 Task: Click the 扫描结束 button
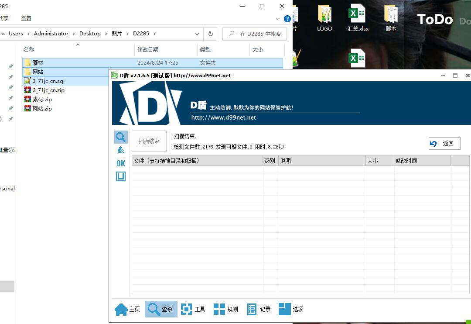coord(149,141)
